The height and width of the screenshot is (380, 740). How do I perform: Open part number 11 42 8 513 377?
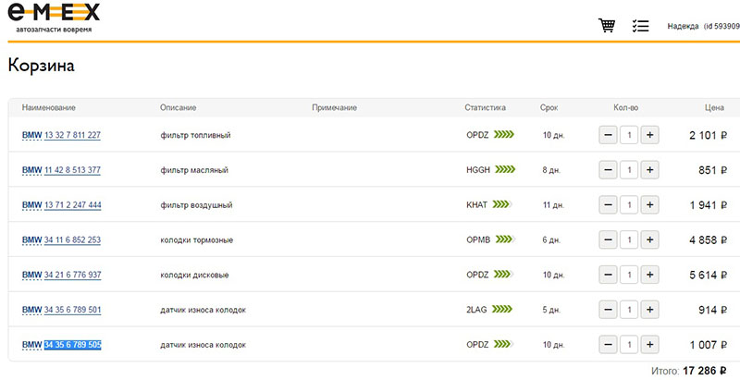tap(72, 170)
